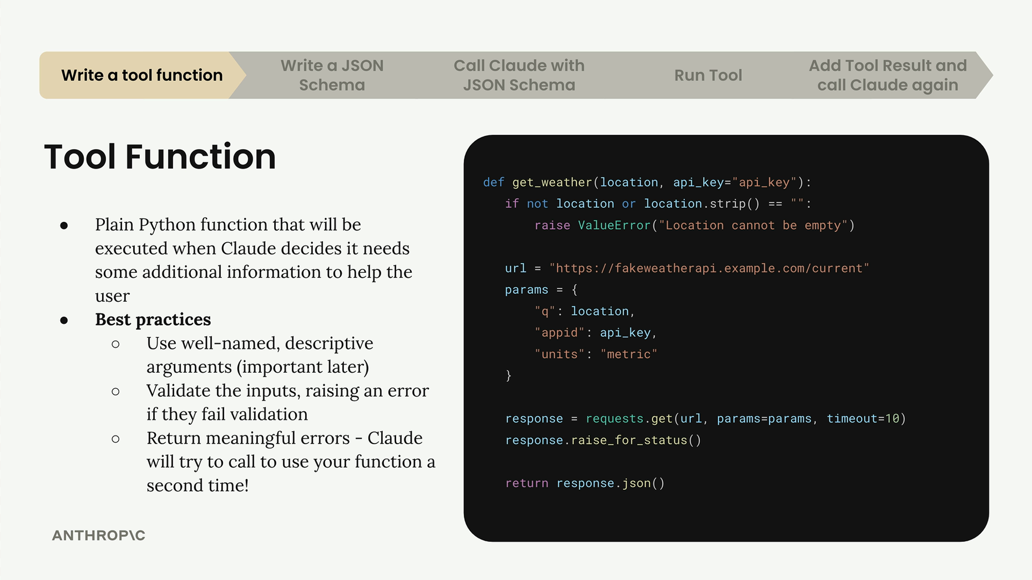Click the 'Tool Function' slide heading
The height and width of the screenshot is (580, 1032).
pyautogui.click(x=160, y=157)
